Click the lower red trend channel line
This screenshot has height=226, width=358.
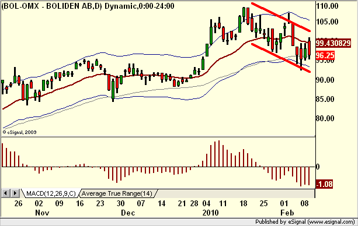pyautogui.click(x=281, y=58)
